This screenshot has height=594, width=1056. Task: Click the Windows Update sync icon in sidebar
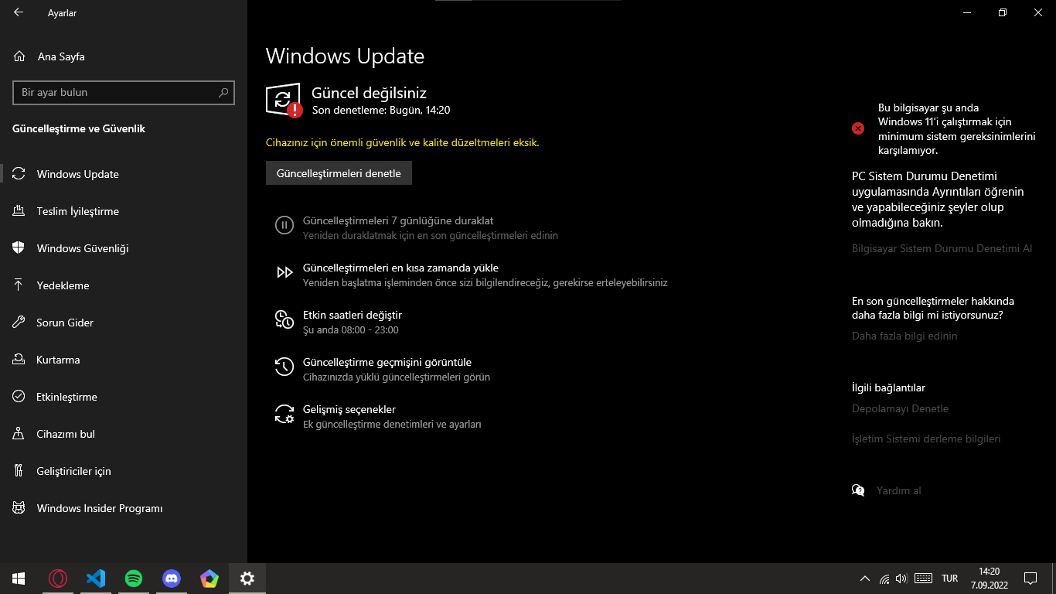point(19,174)
